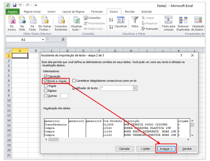The image size is (210, 161).
Task: Open Validação de Dados
Action: coord(198,23)
